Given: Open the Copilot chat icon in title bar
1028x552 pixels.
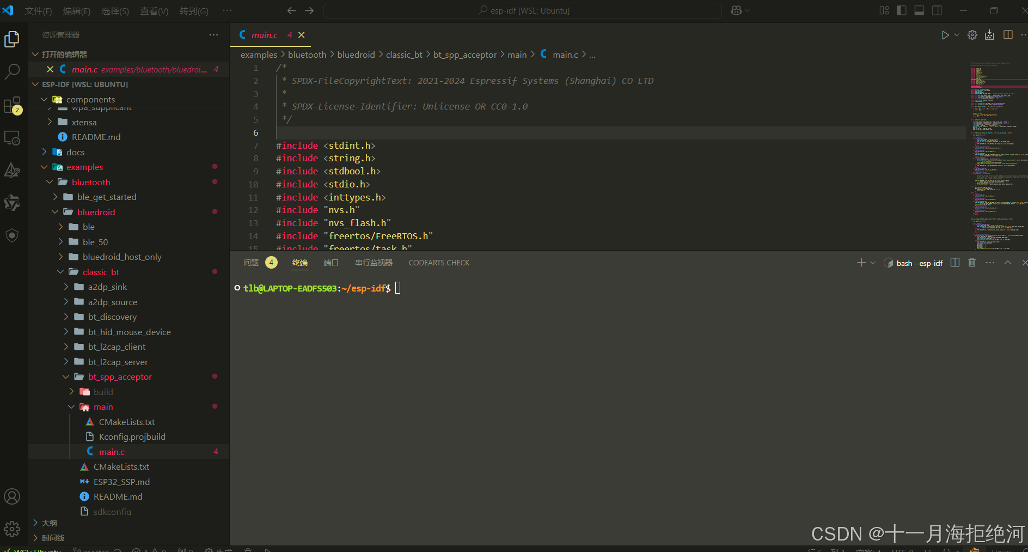Looking at the screenshot, I should pos(736,10).
